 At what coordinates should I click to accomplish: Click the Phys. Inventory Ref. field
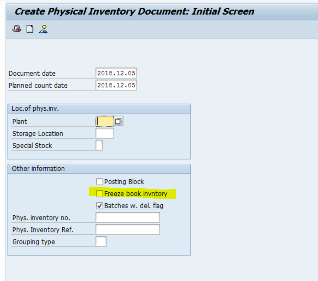point(128,229)
